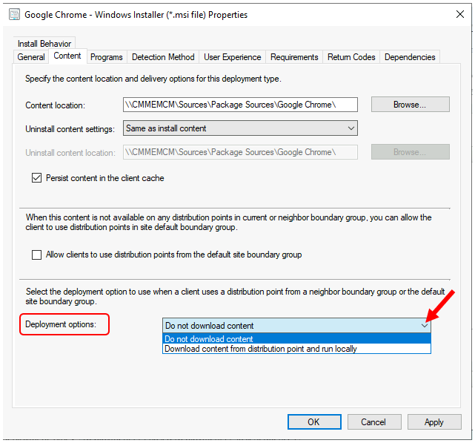Choose the Do not download content option

pos(296,338)
